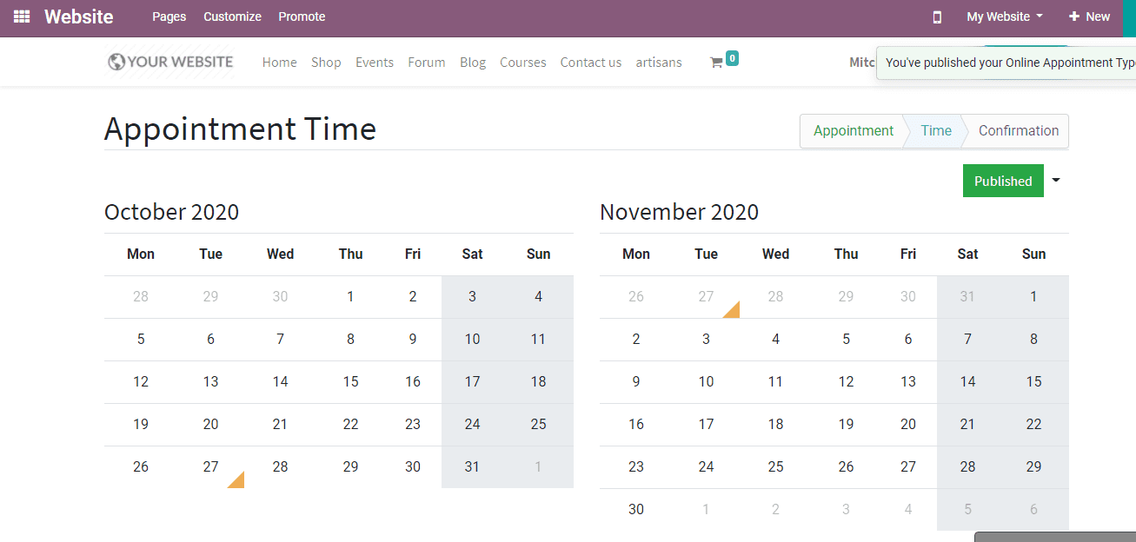Select November 14 in Saturday column
Screen dimensions: 1136x542
click(x=967, y=381)
